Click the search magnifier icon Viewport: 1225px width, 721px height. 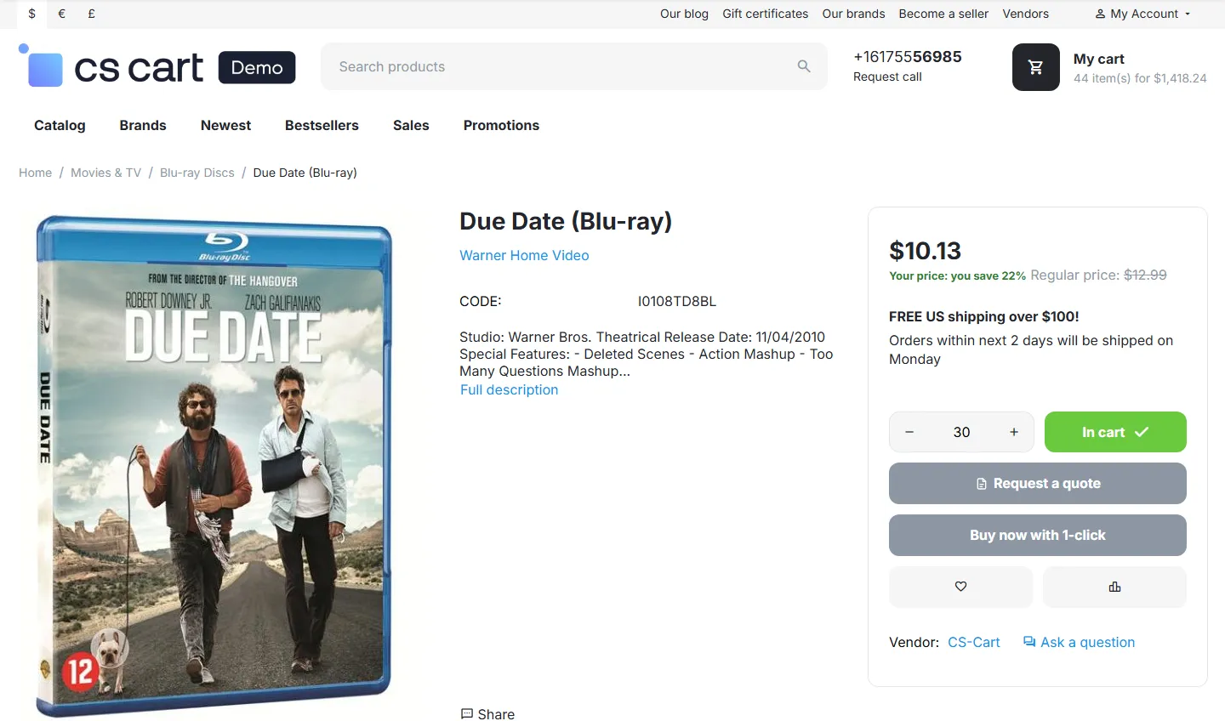(x=804, y=66)
